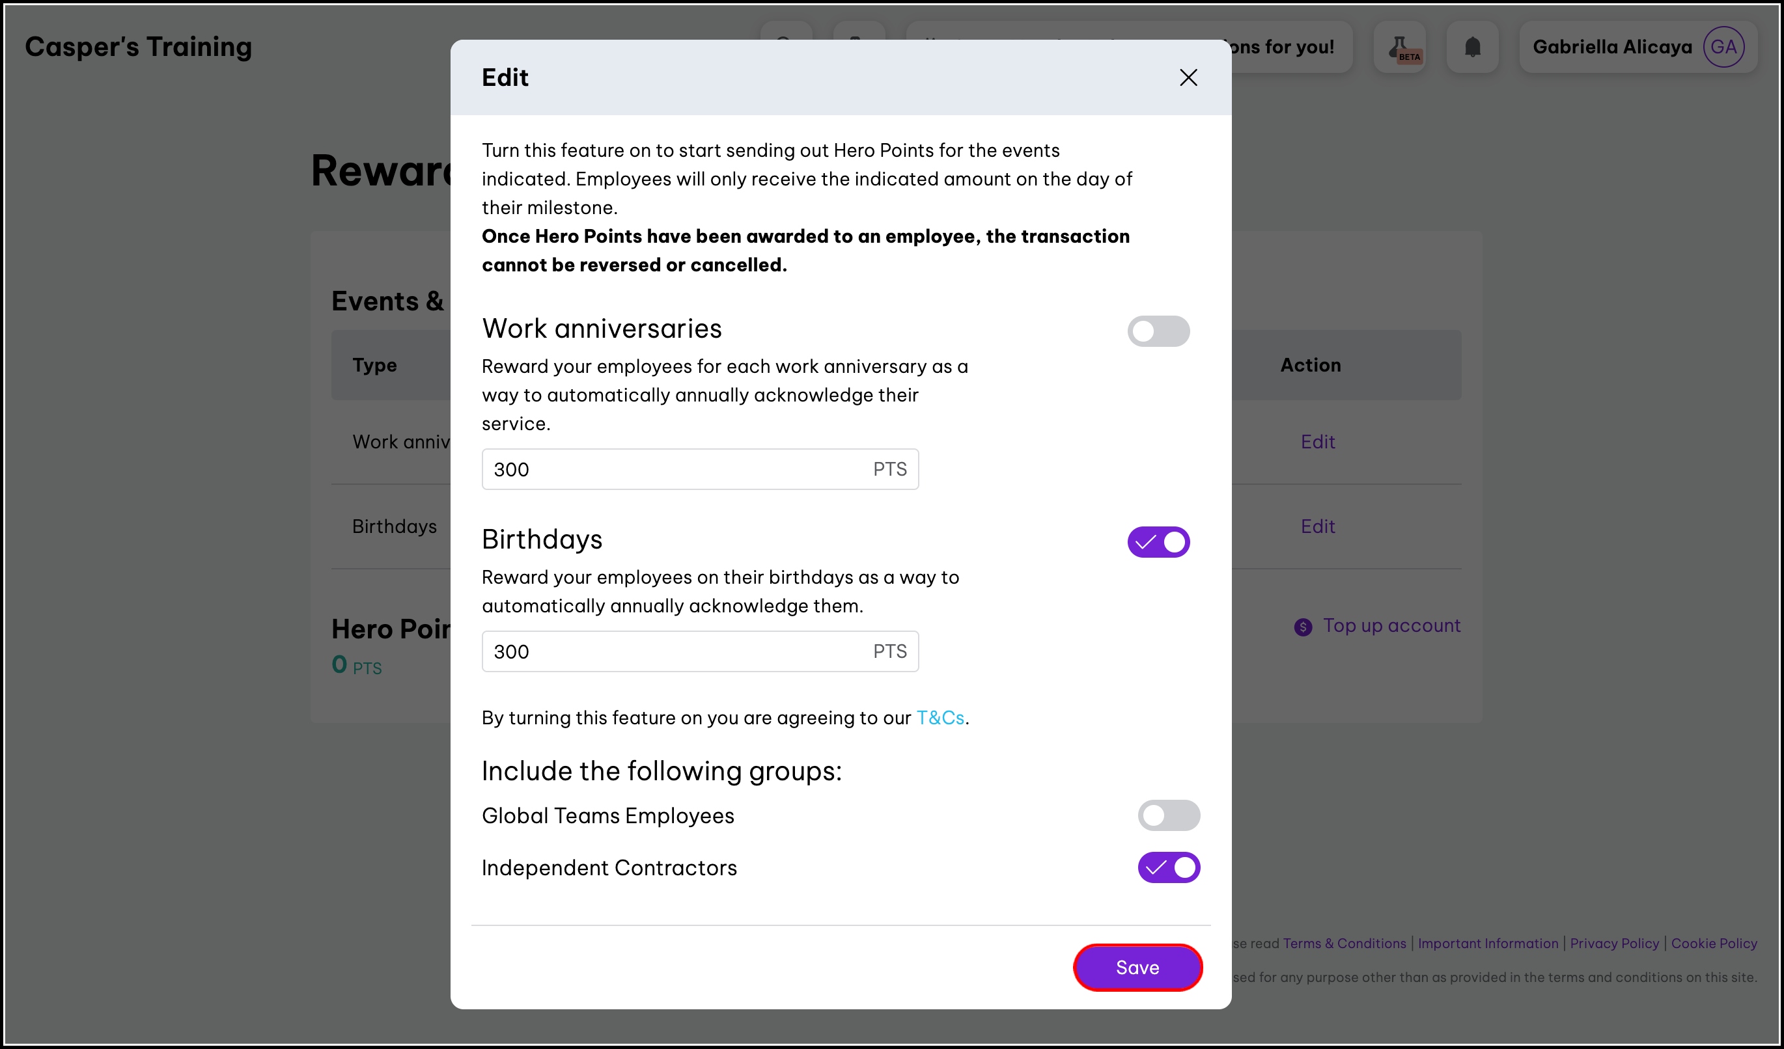This screenshot has width=1784, height=1049.
Task: Close the Edit dialog with the X
Action: 1188,77
